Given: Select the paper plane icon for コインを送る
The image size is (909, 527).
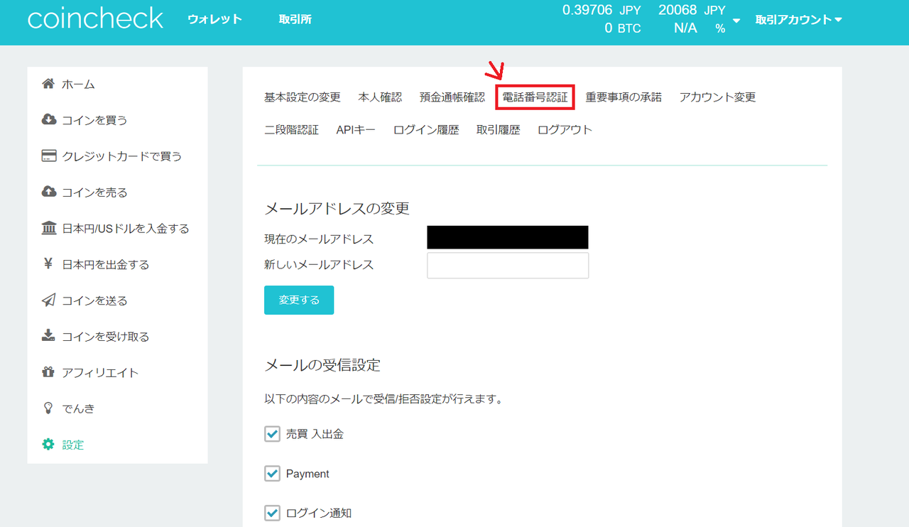Looking at the screenshot, I should 48,300.
